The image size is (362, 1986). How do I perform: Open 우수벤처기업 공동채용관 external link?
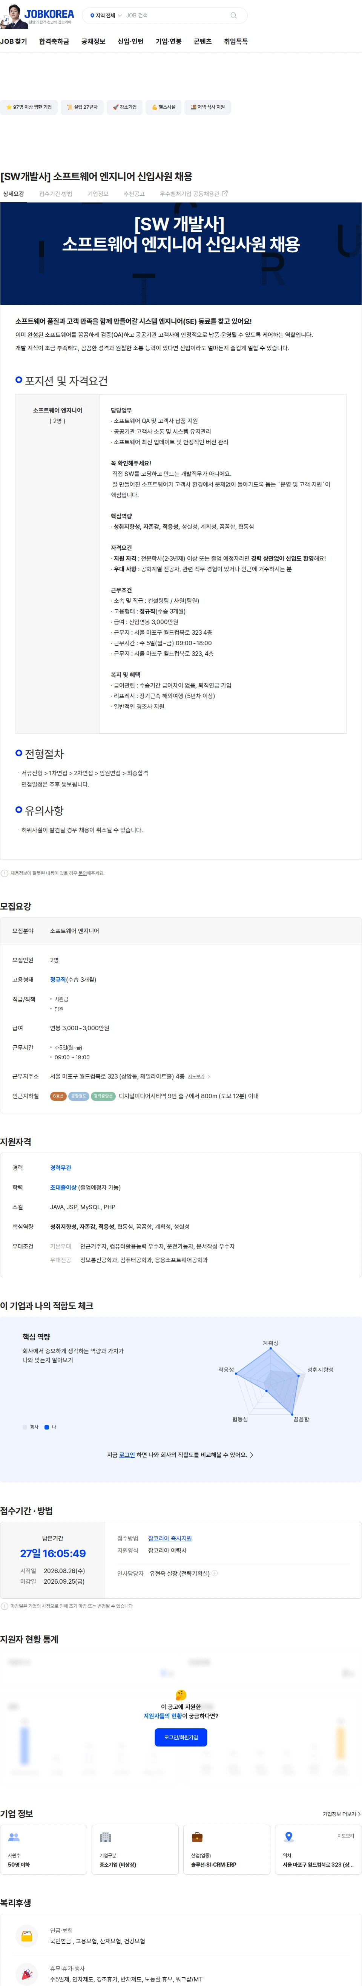193,194
